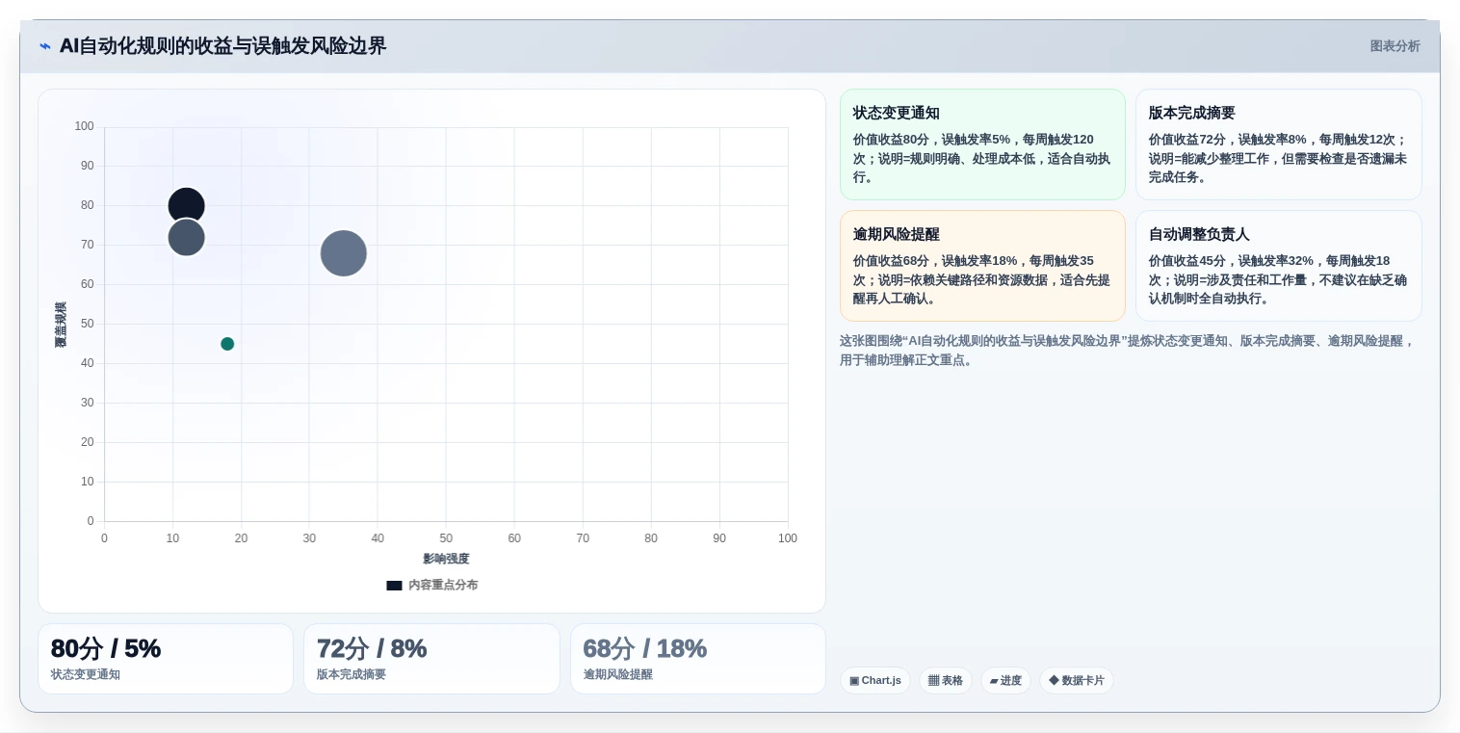The image size is (1460, 733).
Task: Click the 图表分析 label in header
Action: (x=1395, y=46)
